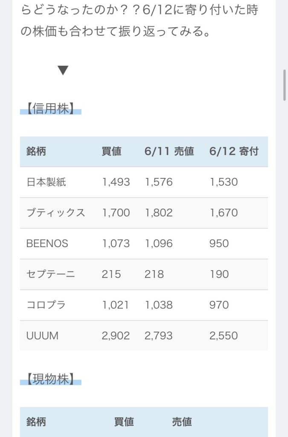Image resolution: width=288 pixels, height=437 pixels.
Task: Click BEENOS sell value 1,096
Action: pos(159,244)
